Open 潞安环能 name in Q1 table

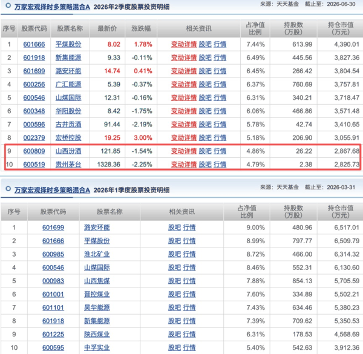click(x=97, y=228)
